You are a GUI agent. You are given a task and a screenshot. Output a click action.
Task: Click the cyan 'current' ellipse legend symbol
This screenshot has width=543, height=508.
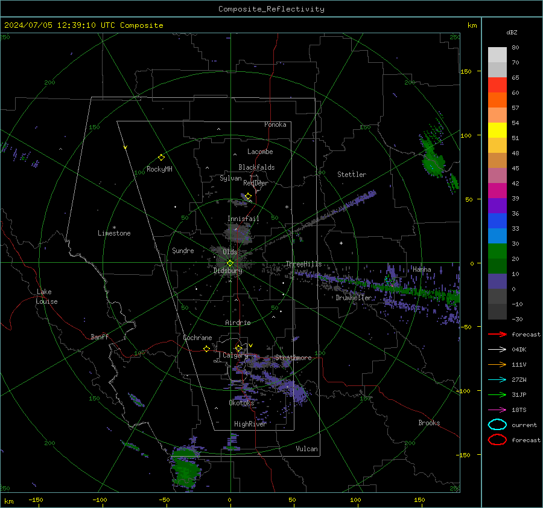497,425
